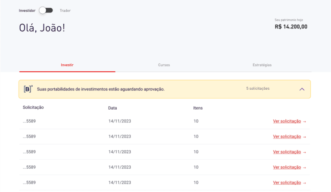Click the Investidor label beside the switch
Screen dimensions: 331x192
pyautogui.click(x=27, y=10)
